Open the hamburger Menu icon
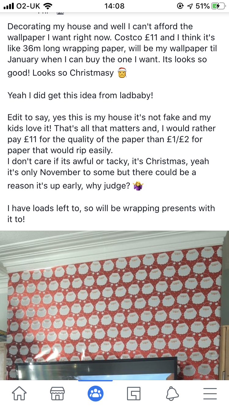This screenshot has height=407, width=229. 210,394
